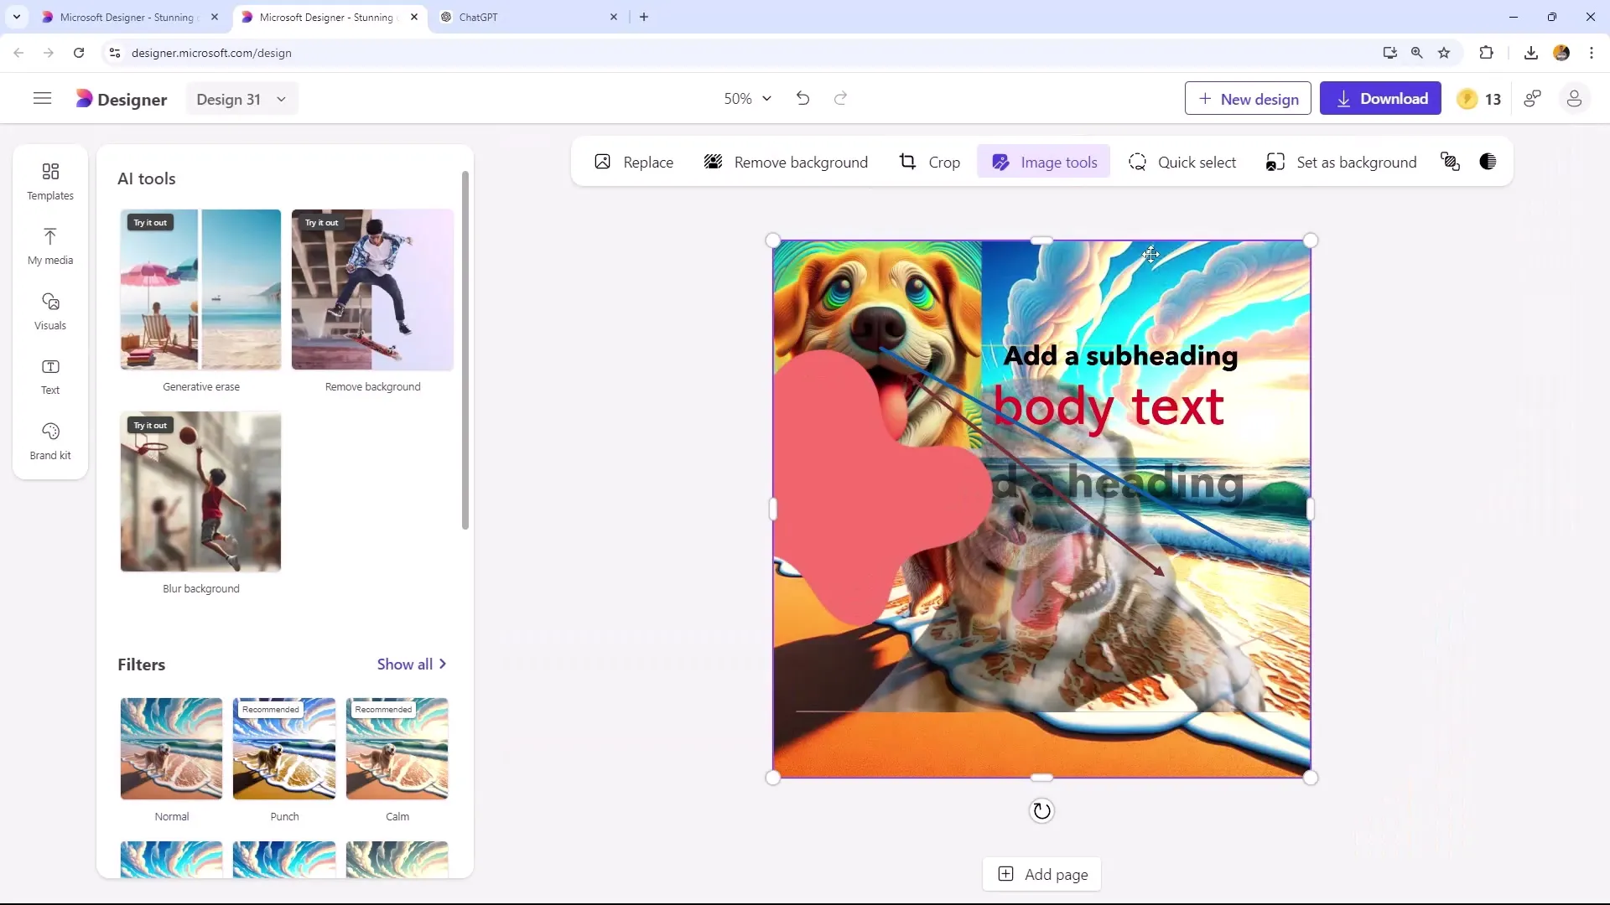Open the 50% zoom dropdown
This screenshot has height=905, width=1610.
tap(747, 99)
